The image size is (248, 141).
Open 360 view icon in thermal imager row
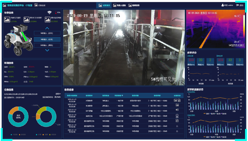pyautogui.click(x=177, y=116)
